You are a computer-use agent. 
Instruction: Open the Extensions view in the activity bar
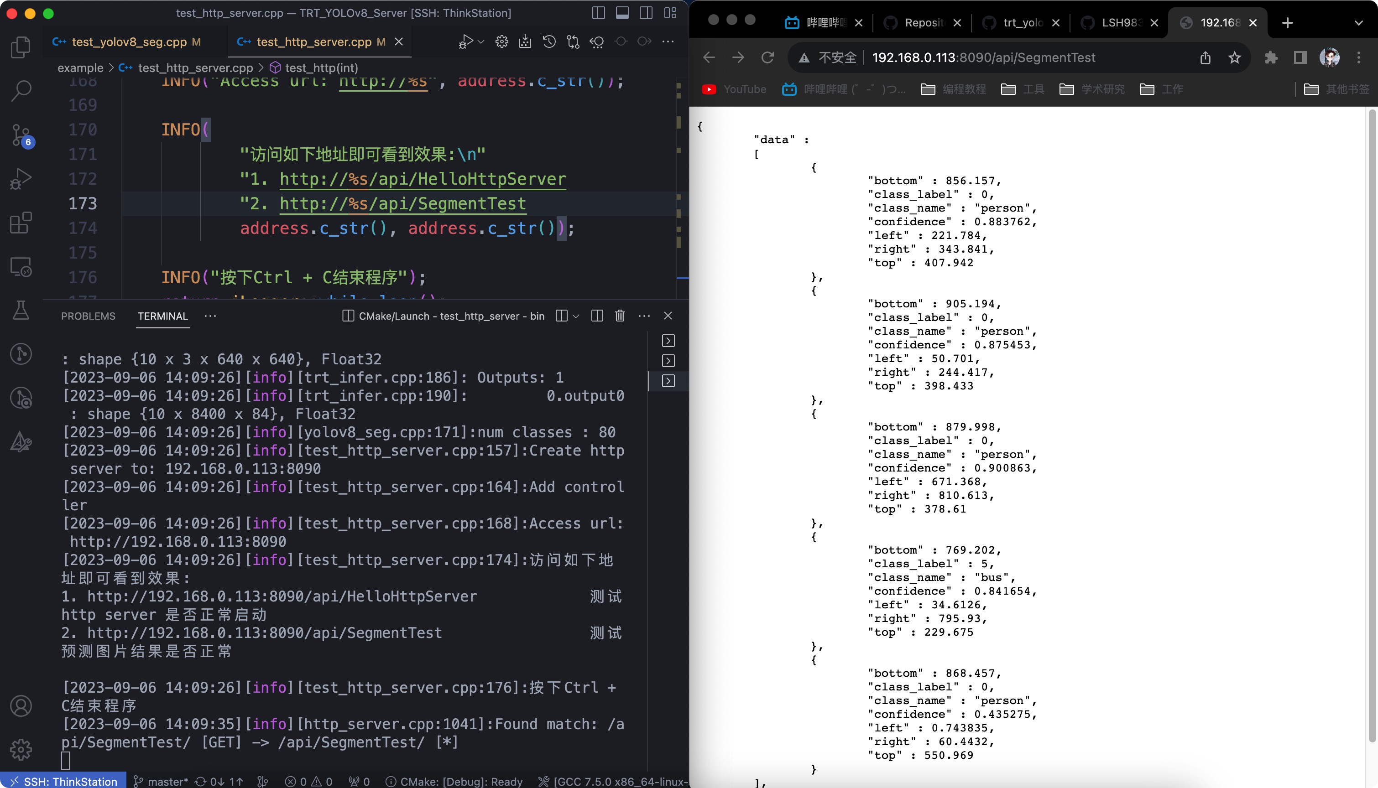(21, 223)
